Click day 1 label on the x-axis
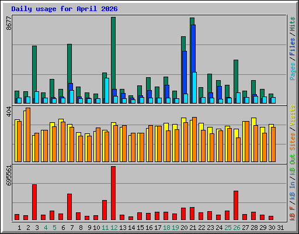Viewport: 299px width, 234px height. (x=19, y=228)
